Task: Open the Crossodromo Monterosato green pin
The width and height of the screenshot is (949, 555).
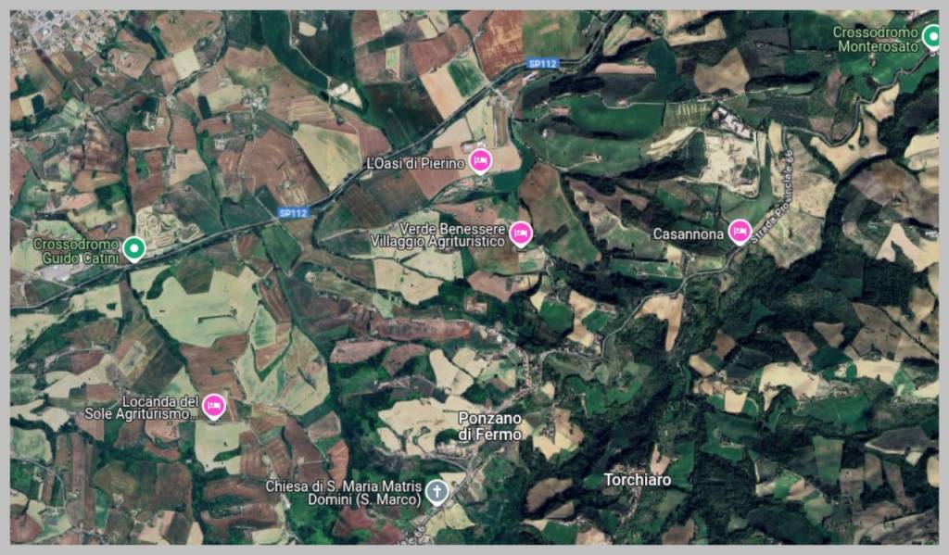Action: 932,38
